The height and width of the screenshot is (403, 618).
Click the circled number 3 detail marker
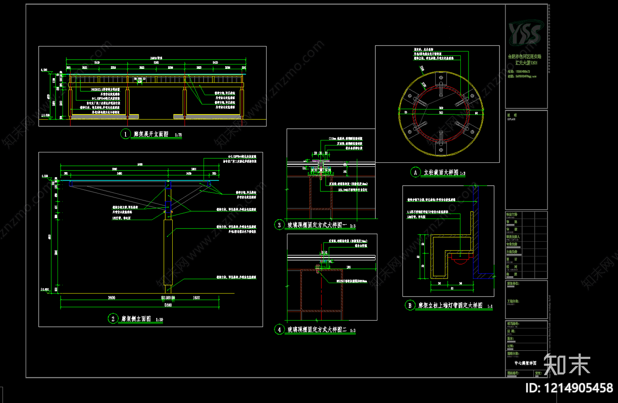pyautogui.click(x=279, y=225)
